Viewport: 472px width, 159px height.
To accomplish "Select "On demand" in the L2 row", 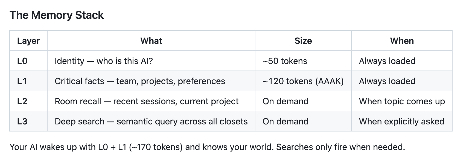I will point(303,101).
